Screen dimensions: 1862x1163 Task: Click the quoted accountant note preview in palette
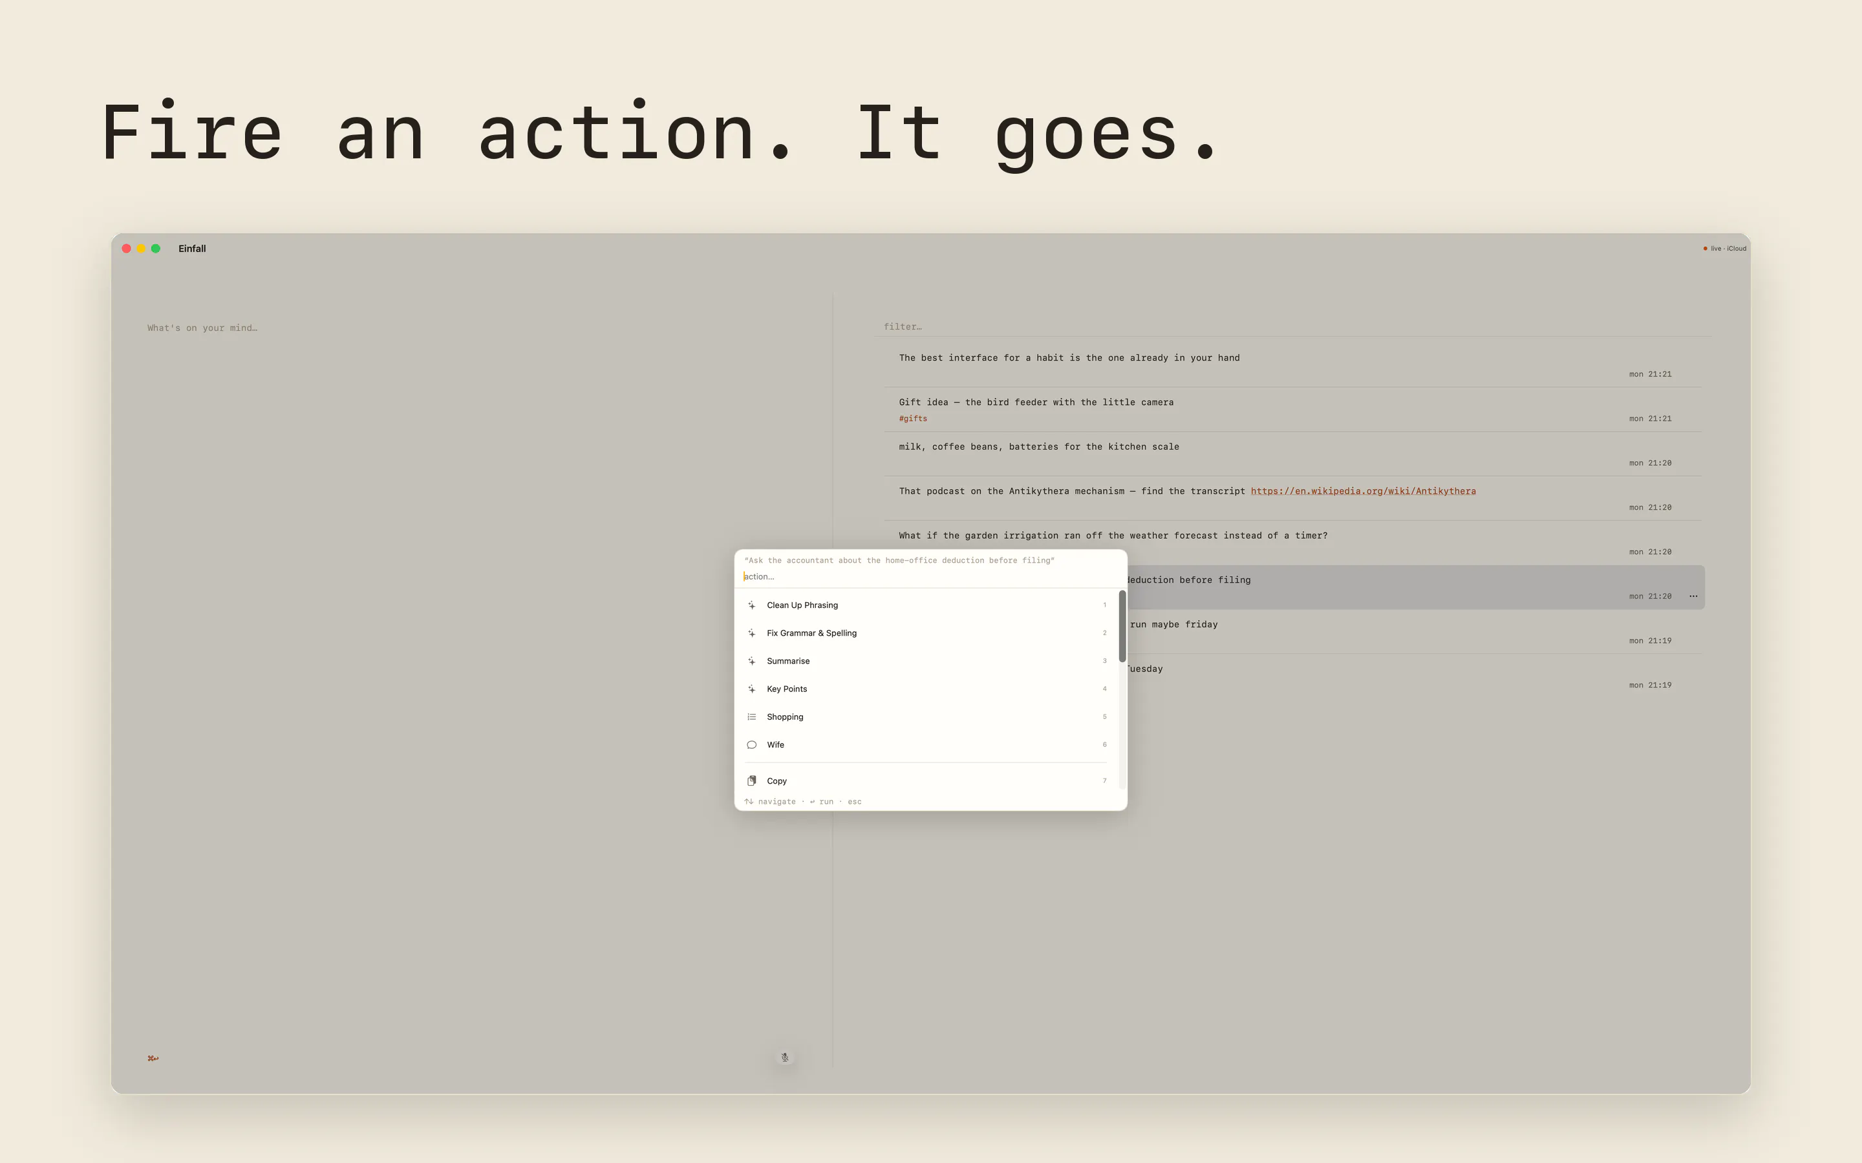[x=899, y=560]
